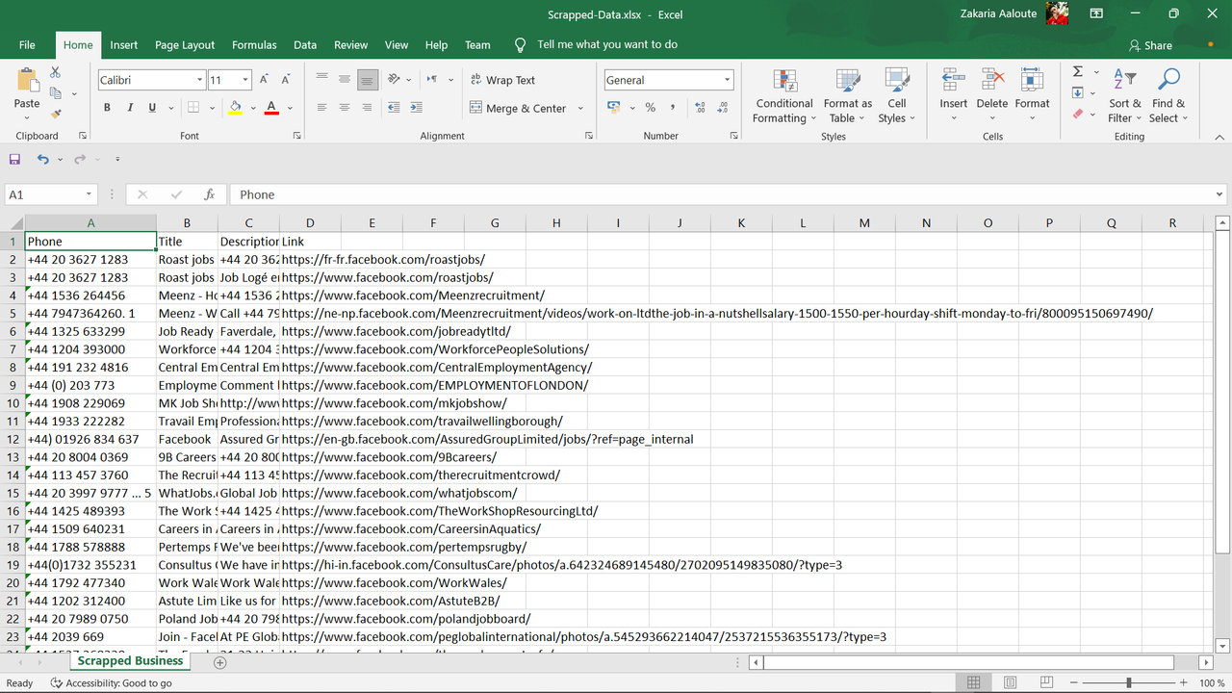Click the Copy icon in Clipboard
The height and width of the screenshot is (693, 1232).
pos(56,93)
